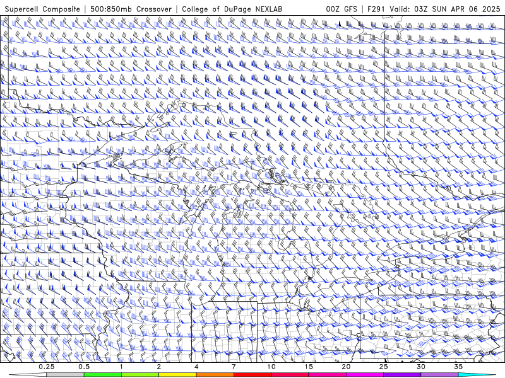Screen dimensions: 505x378
Task: Click the scale label 20
Action: (346, 367)
